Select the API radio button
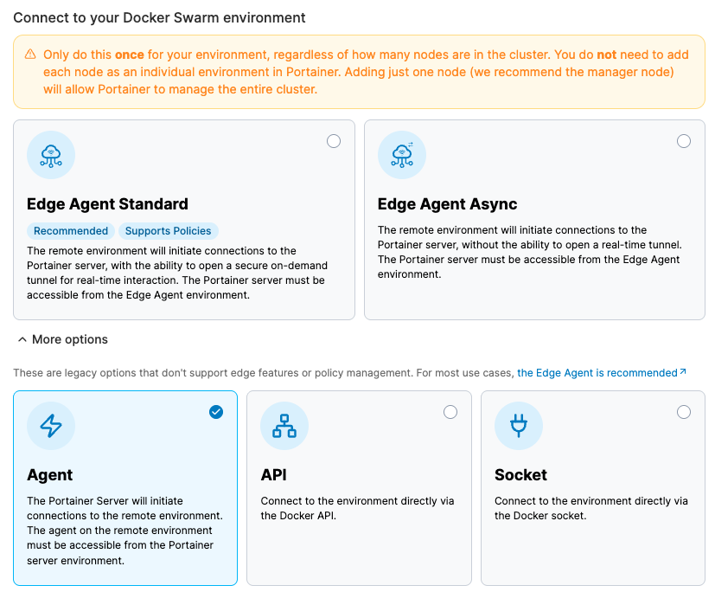Image resolution: width=715 pixels, height=592 pixels. click(450, 412)
